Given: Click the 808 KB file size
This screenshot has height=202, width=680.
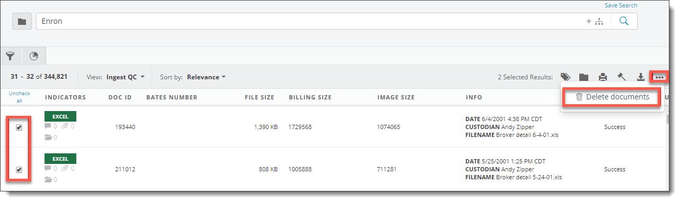Looking at the screenshot, I should coord(268,170).
